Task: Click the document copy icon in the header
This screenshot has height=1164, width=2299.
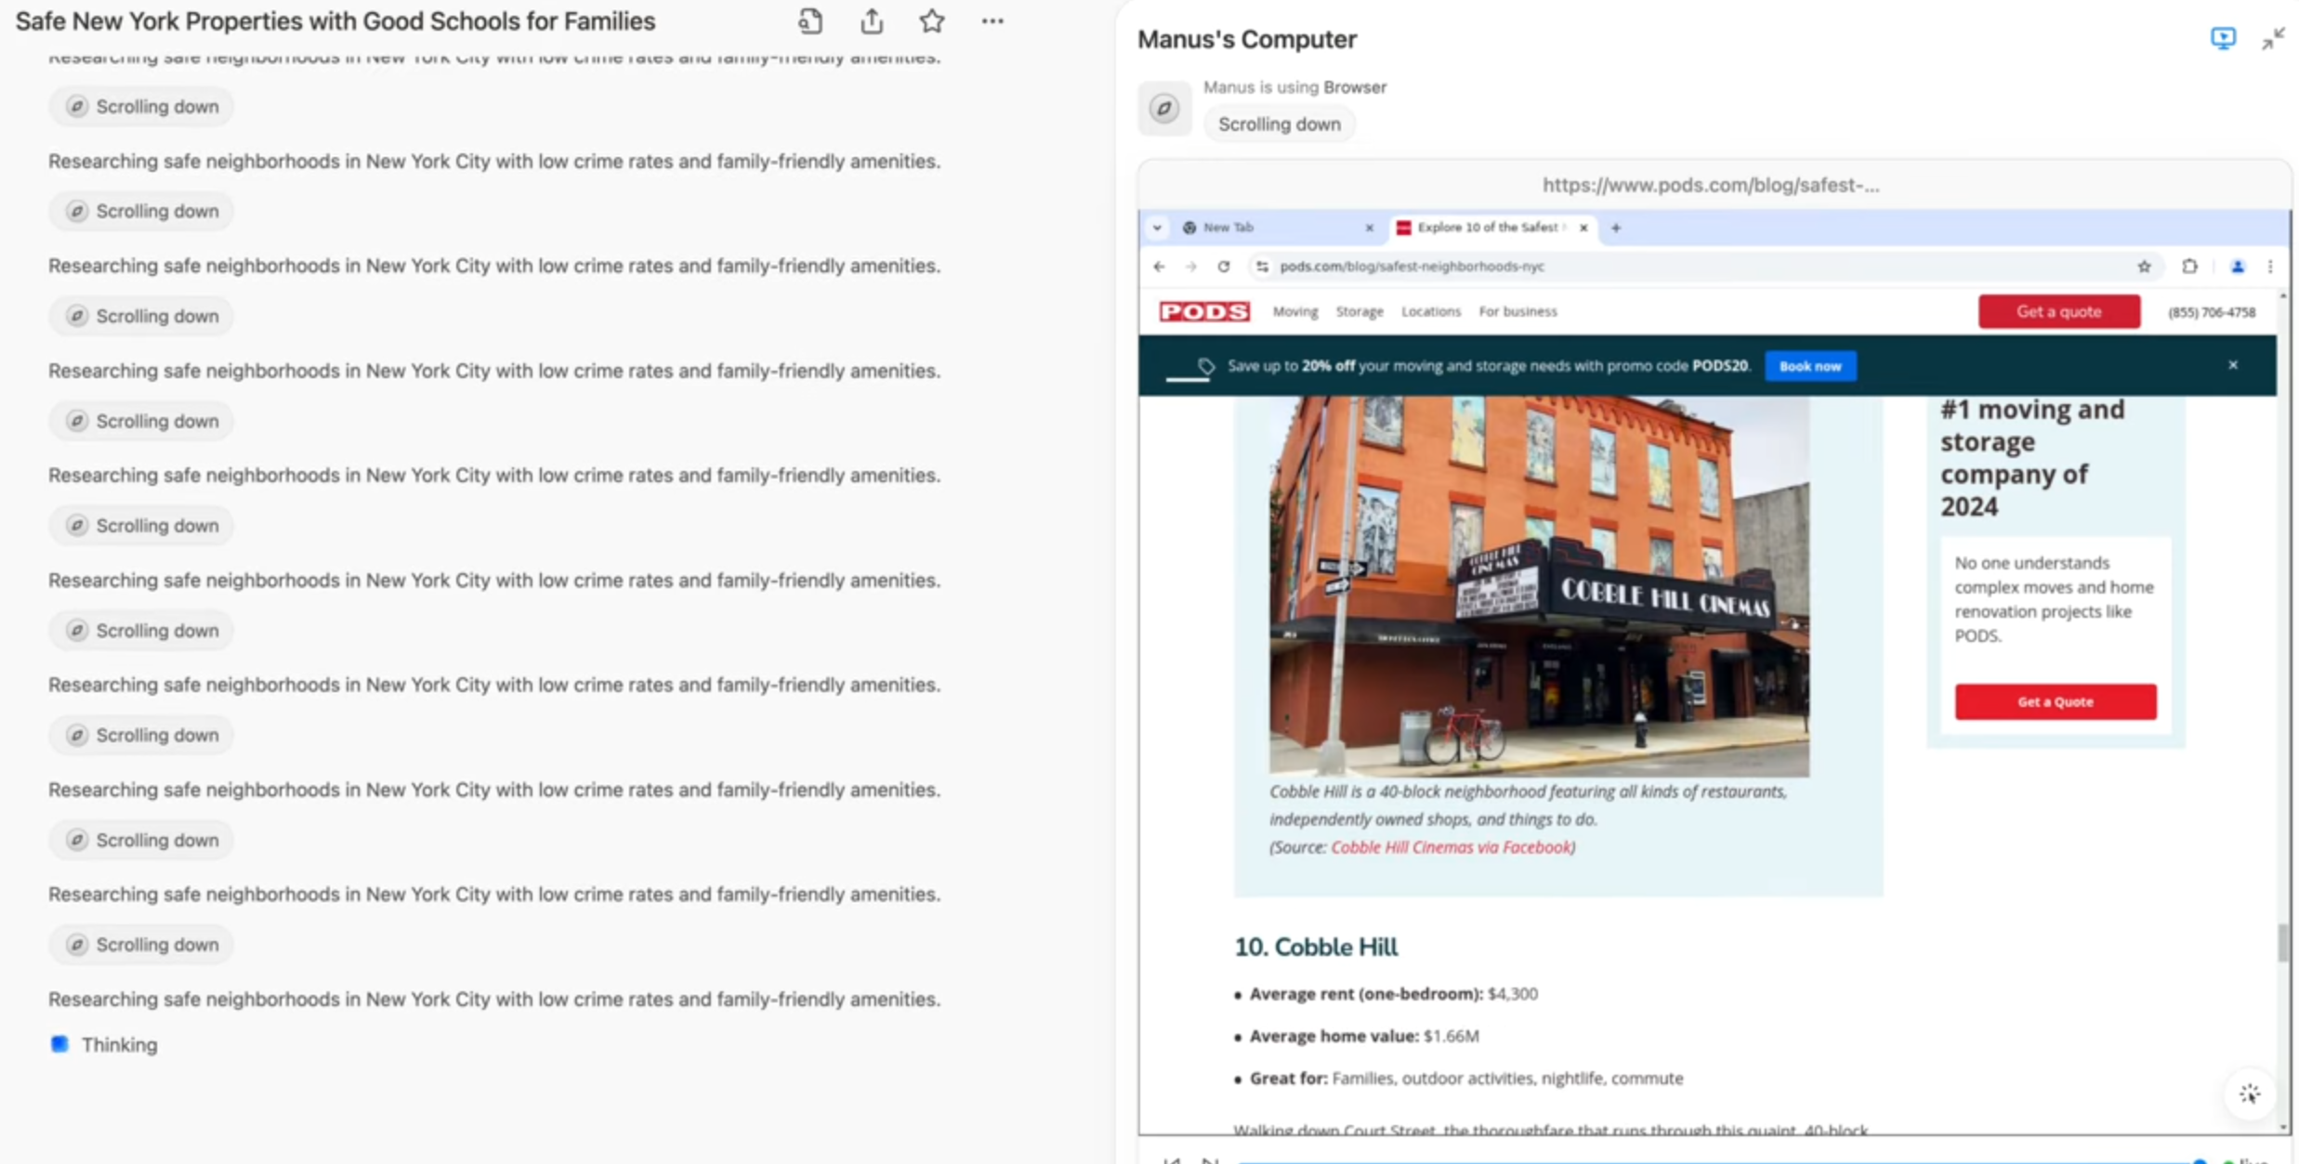Action: click(x=809, y=20)
